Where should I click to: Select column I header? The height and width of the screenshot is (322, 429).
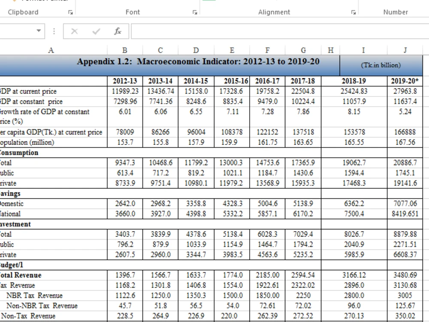[x=363, y=50]
